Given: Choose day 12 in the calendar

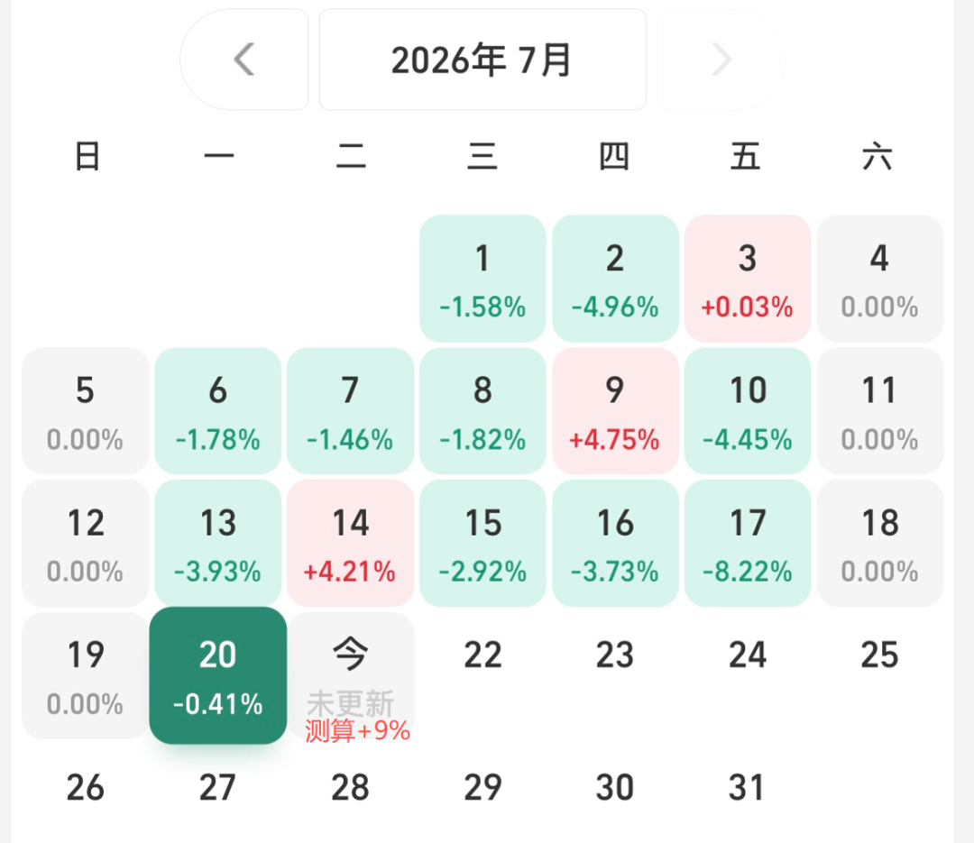Looking at the screenshot, I should [x=85, y=543].
